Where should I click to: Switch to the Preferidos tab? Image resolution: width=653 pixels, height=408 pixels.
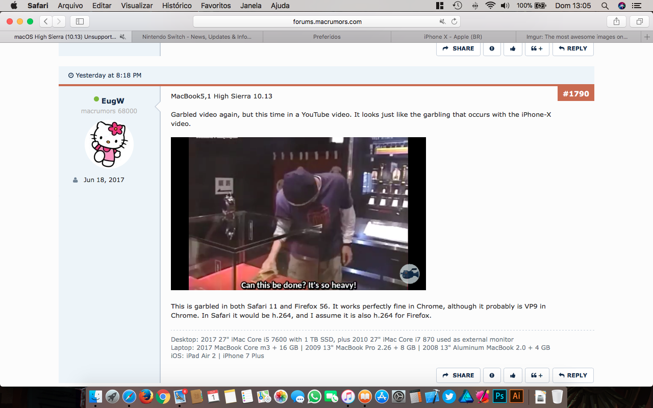(x=327, y=37)
